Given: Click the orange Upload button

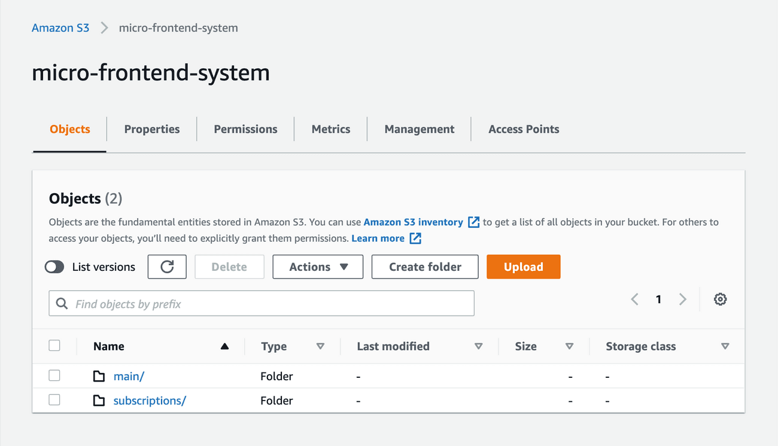Looking at the screenshot, I should (x=523, y=267).
